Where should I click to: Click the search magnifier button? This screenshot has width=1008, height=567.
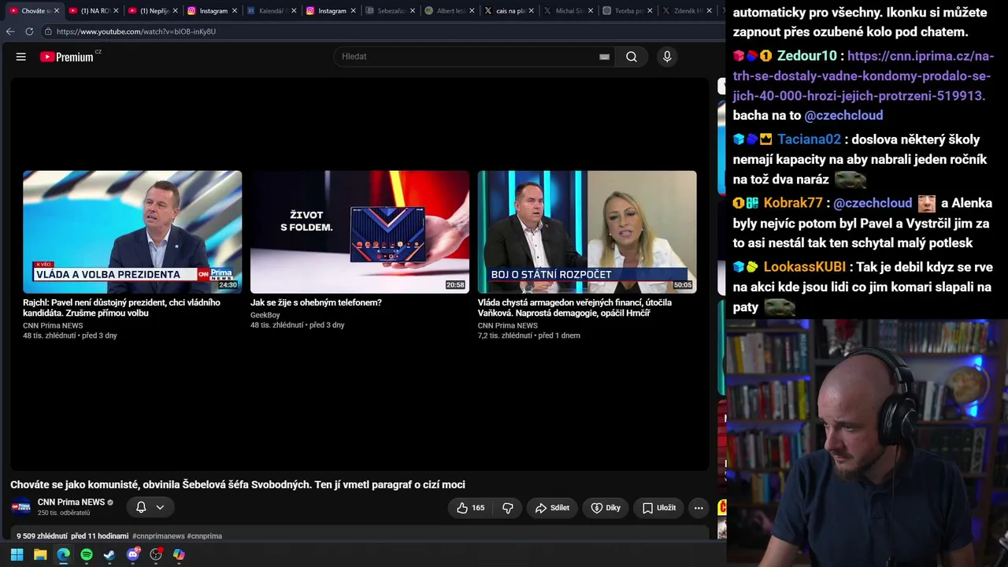632,57
